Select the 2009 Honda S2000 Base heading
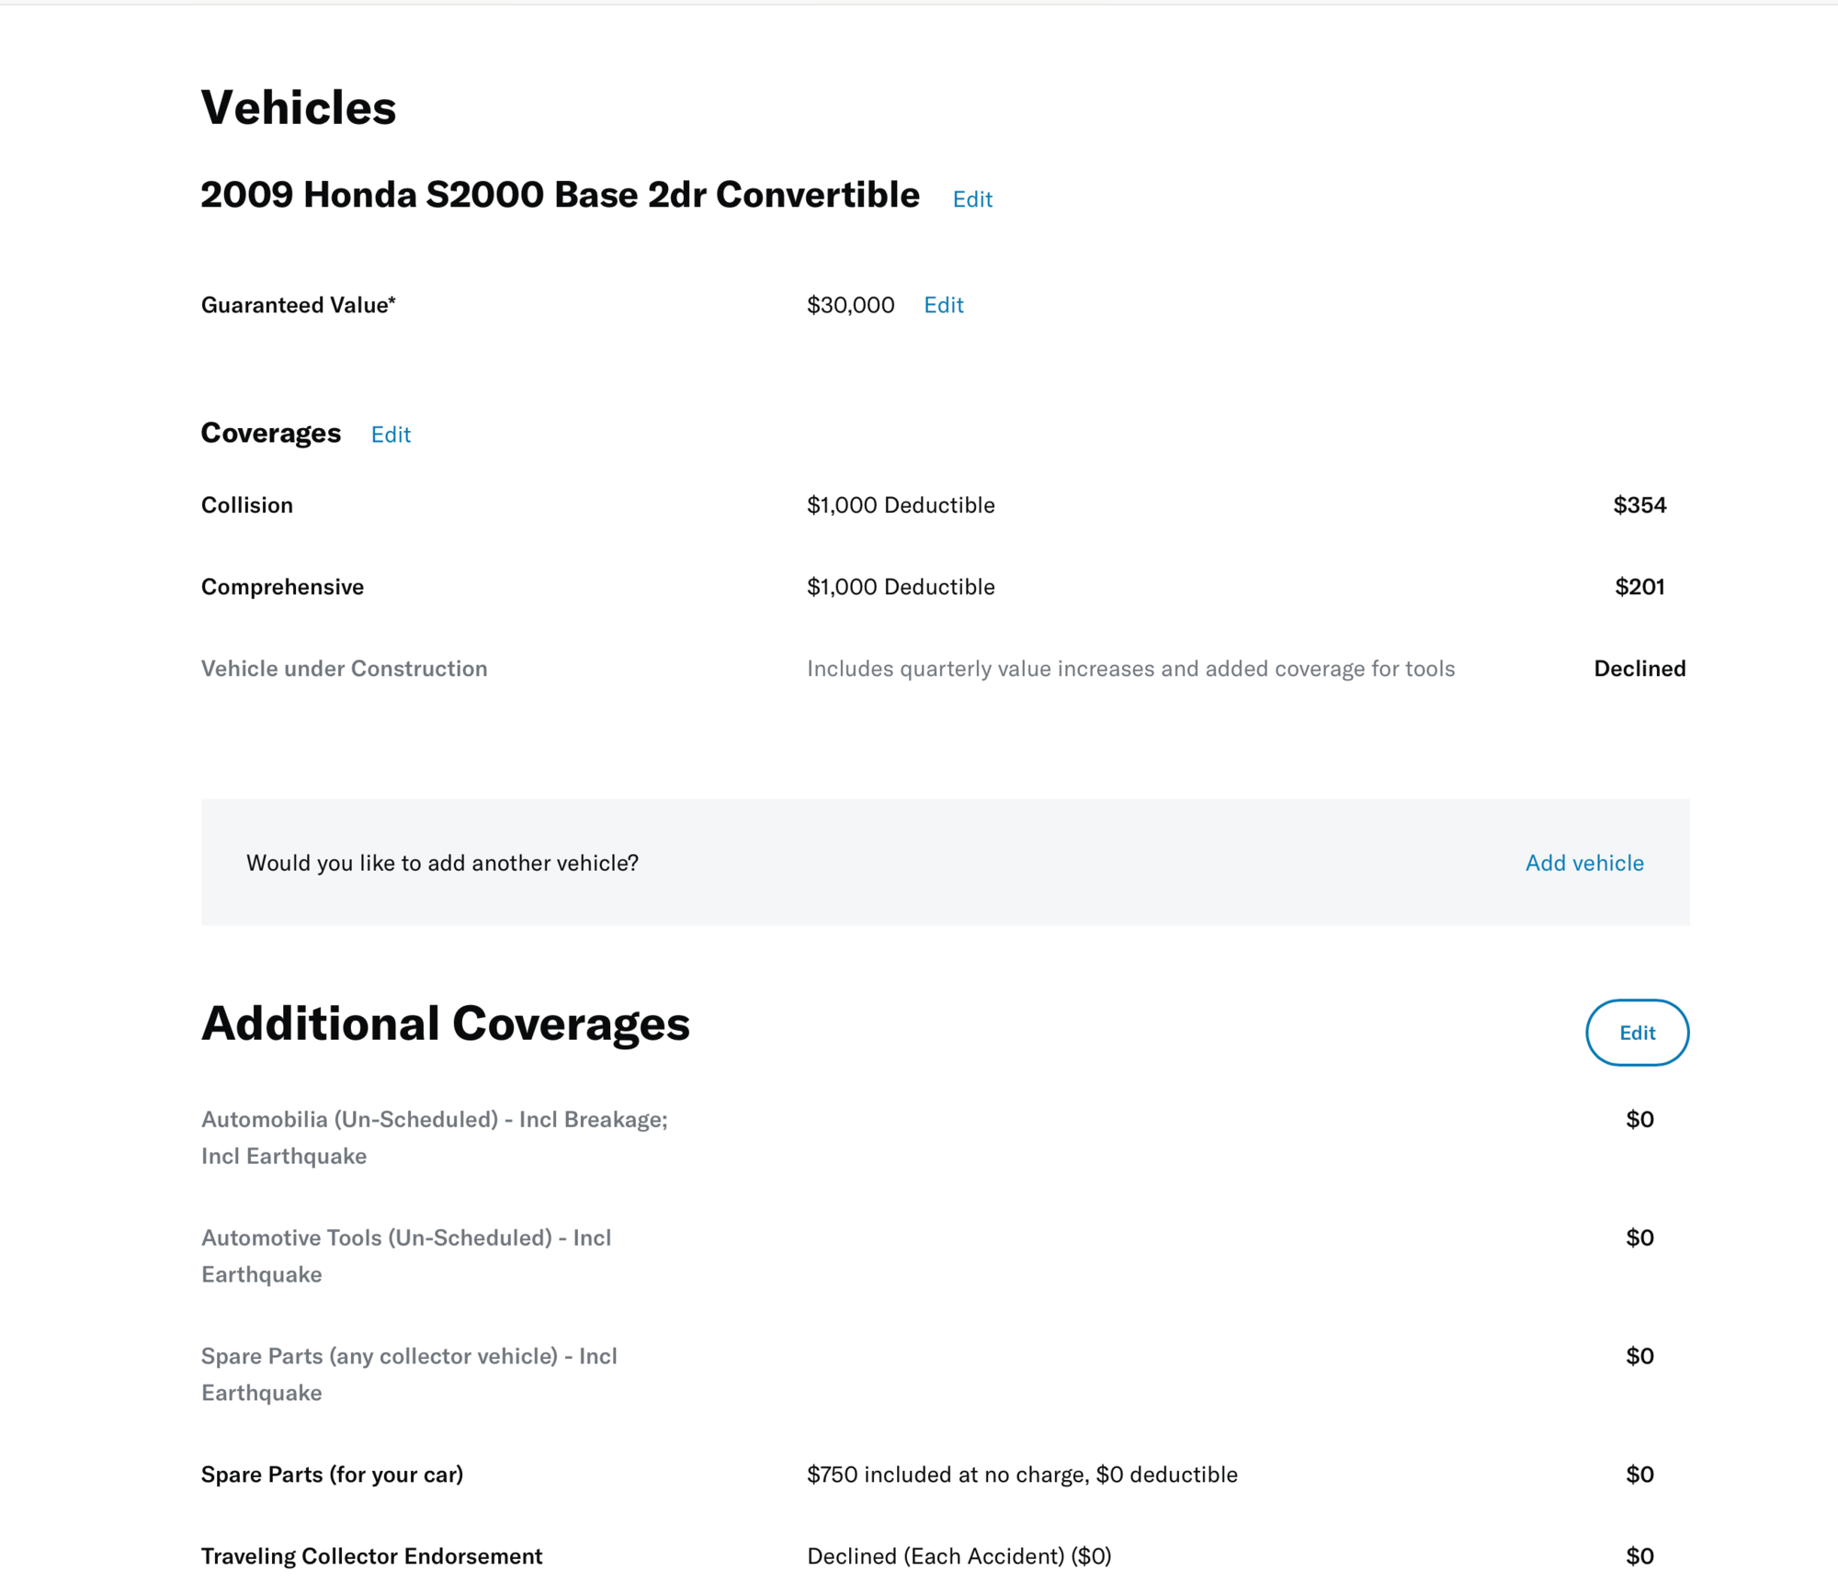The width and height of the screenshot is (1838, 1582). pyautogui.click(x=560, y=195)
